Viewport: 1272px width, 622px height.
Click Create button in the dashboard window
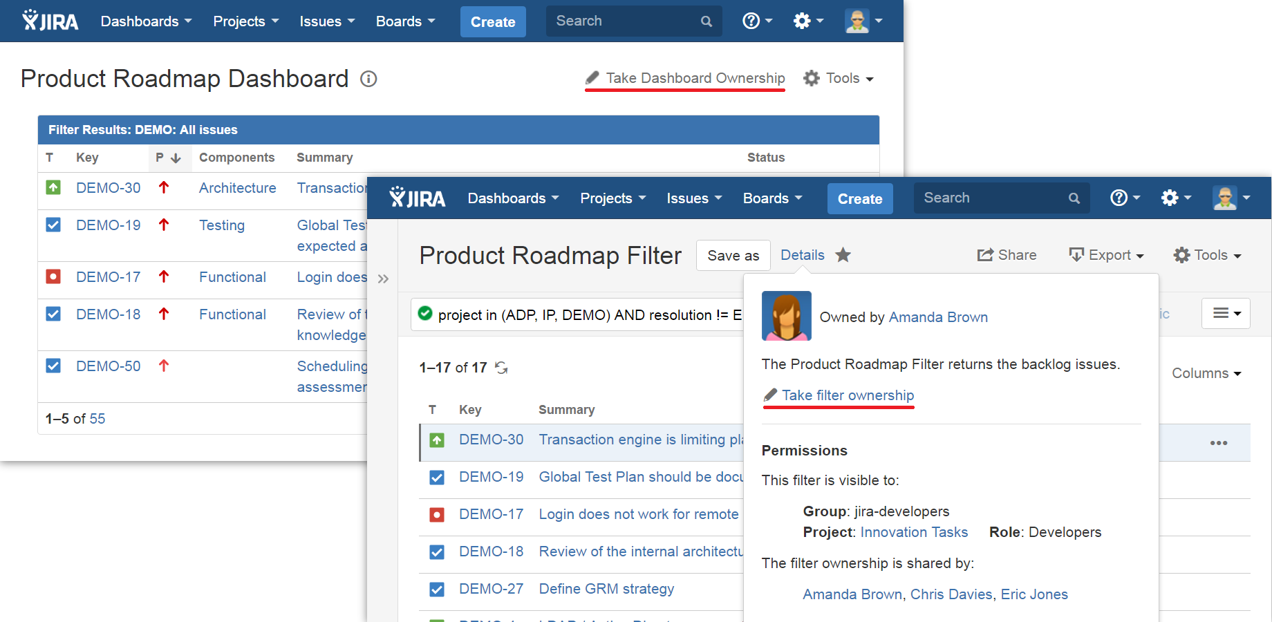[x=493, y=21]
